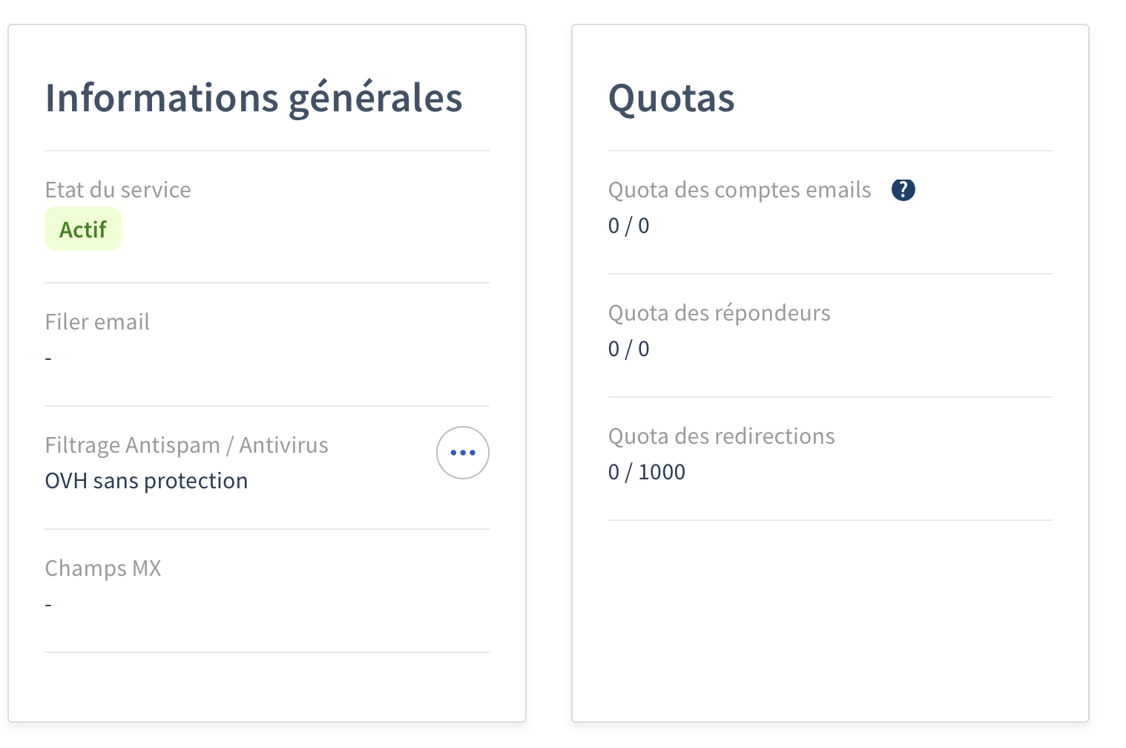
Task: Click the email accounts 0 / 0 value
Action: [628, 226]
